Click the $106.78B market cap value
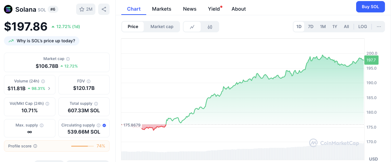 47,66
